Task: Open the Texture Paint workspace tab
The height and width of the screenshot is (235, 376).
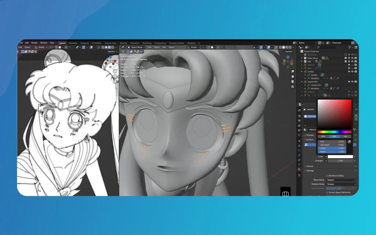Action: pos(110,43)
